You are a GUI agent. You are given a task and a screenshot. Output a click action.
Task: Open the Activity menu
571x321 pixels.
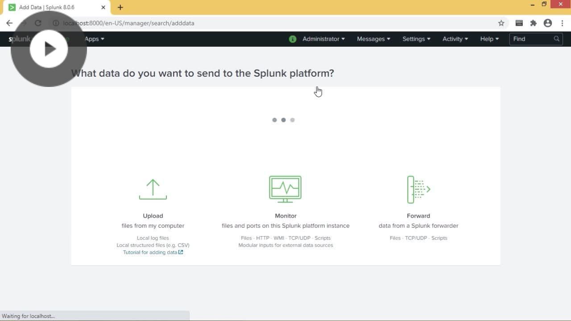(455, 39)
